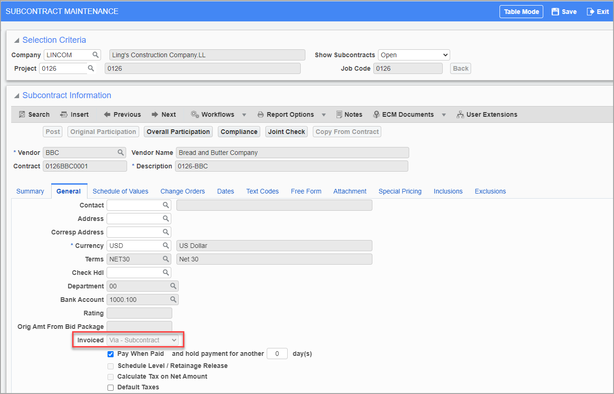Open Contact lookup magnifier
Viewport: 614px width, 394px height.
[x=166, y=205]
